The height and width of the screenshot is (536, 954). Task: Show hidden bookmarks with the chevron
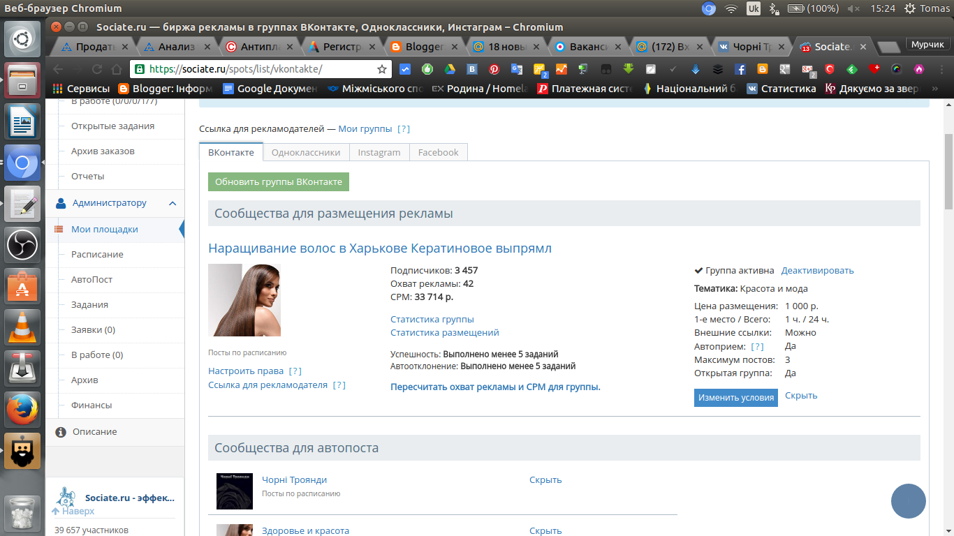coord(935,89)
